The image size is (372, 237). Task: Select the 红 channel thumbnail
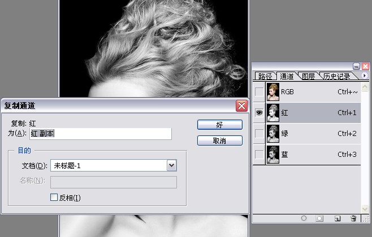273,113
